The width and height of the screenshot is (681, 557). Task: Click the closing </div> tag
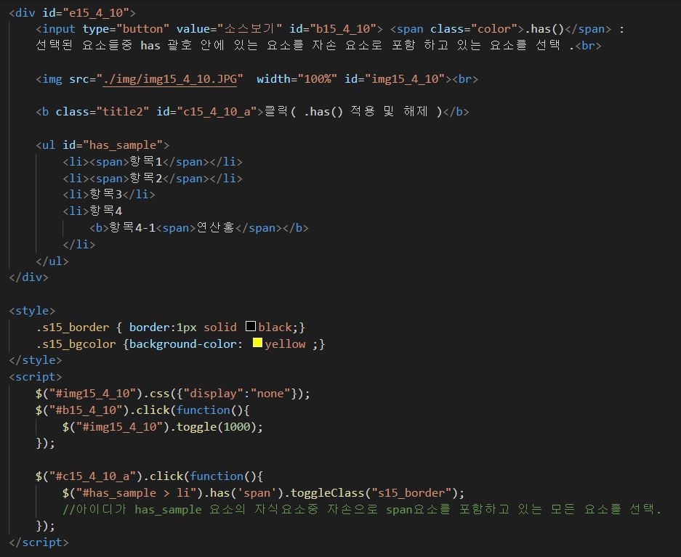click(x=28, y=277)
